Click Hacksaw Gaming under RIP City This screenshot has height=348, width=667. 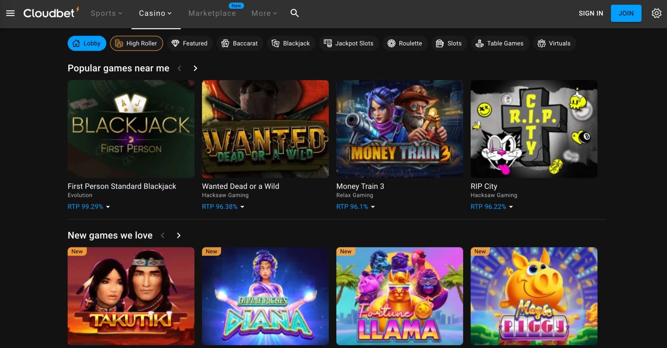click(x=494, y=195)
